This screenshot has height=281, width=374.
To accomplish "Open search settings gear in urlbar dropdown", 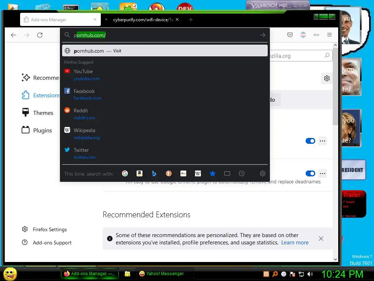I will [262, 173].
